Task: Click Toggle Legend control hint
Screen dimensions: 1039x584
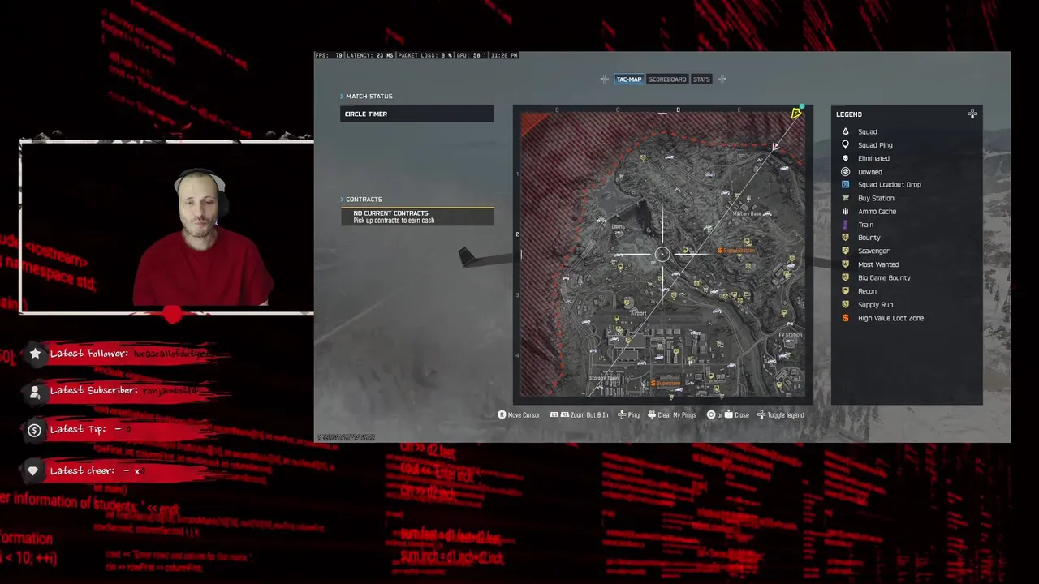Action: [x=781, y=415]
